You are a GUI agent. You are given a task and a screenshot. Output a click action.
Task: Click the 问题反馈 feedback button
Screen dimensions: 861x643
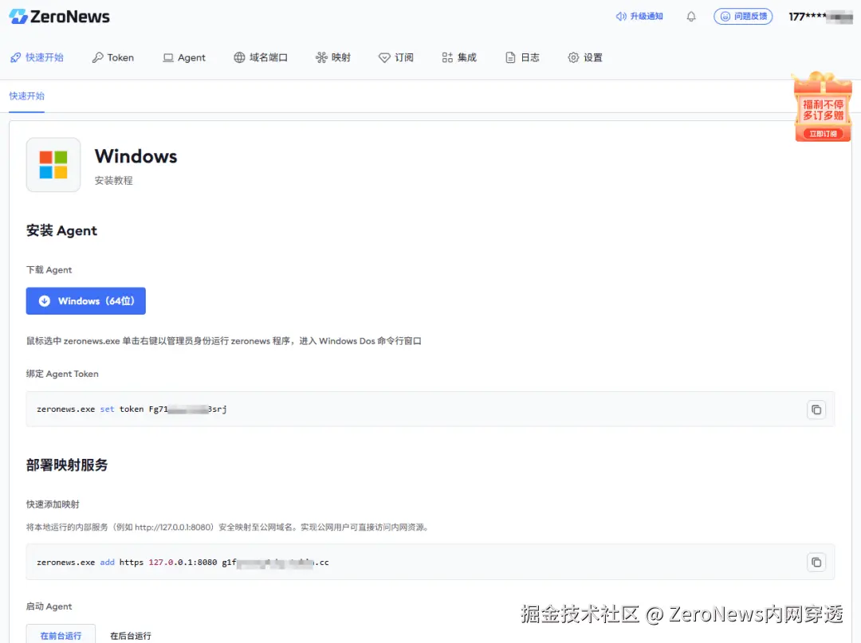click(x=743, y=17)
